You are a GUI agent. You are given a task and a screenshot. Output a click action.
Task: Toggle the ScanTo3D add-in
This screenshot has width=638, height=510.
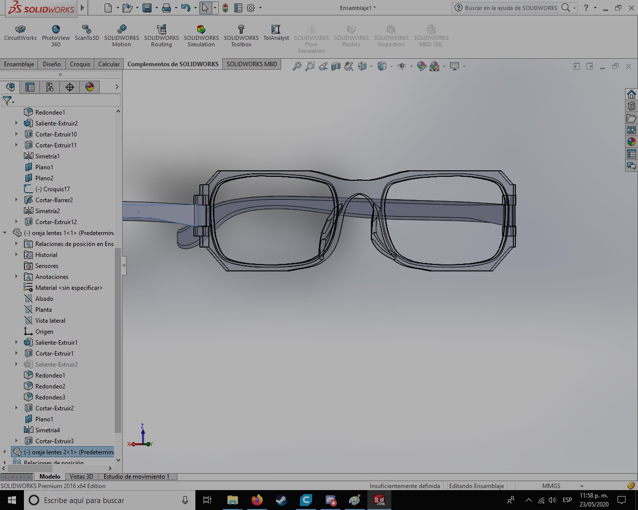coord(87,33)
